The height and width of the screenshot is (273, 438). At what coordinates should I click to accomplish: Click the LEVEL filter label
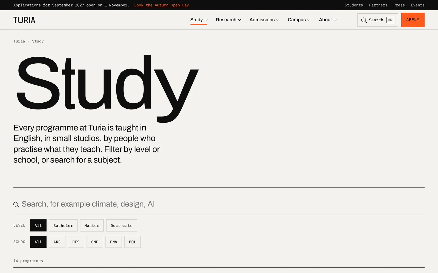[19, 225]
